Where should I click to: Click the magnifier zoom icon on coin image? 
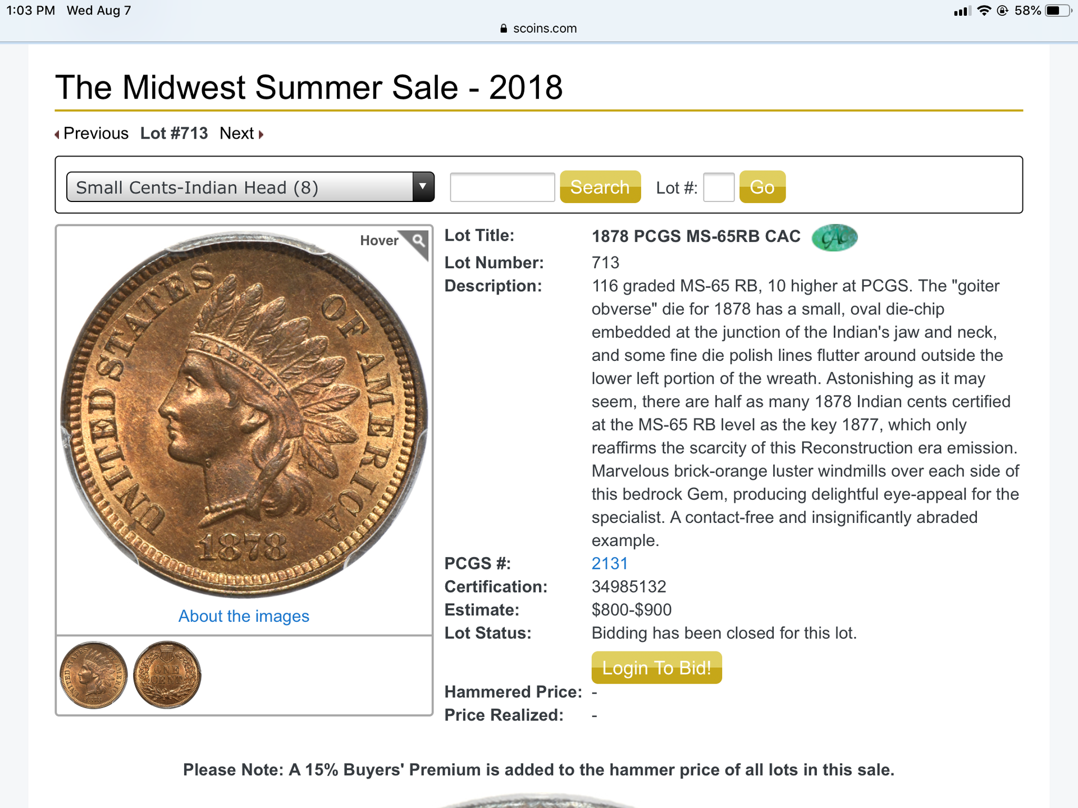click(418, 241)
